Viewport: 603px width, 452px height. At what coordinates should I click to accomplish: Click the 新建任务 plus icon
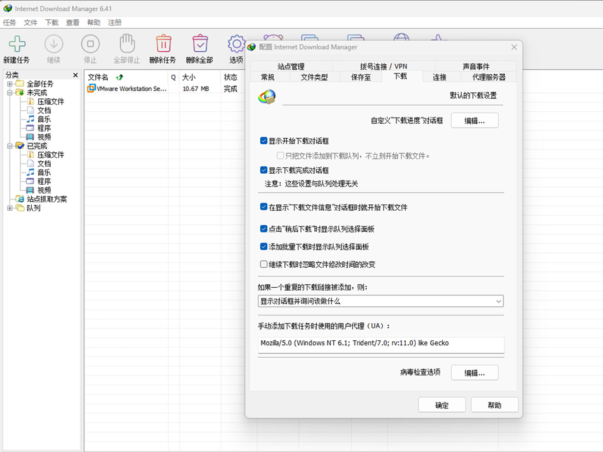click(16, 44)
